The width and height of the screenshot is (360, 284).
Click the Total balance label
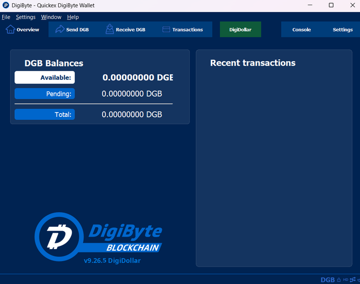click(x=44, y=114)
